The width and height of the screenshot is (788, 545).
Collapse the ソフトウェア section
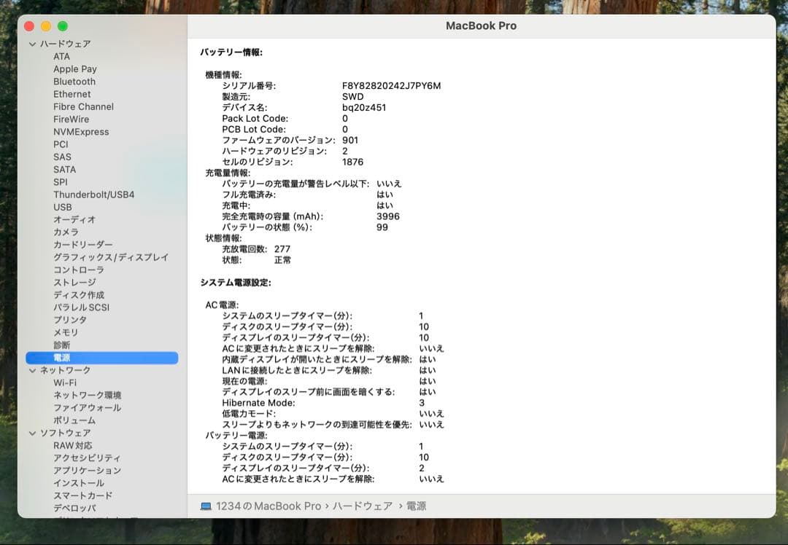31,432
